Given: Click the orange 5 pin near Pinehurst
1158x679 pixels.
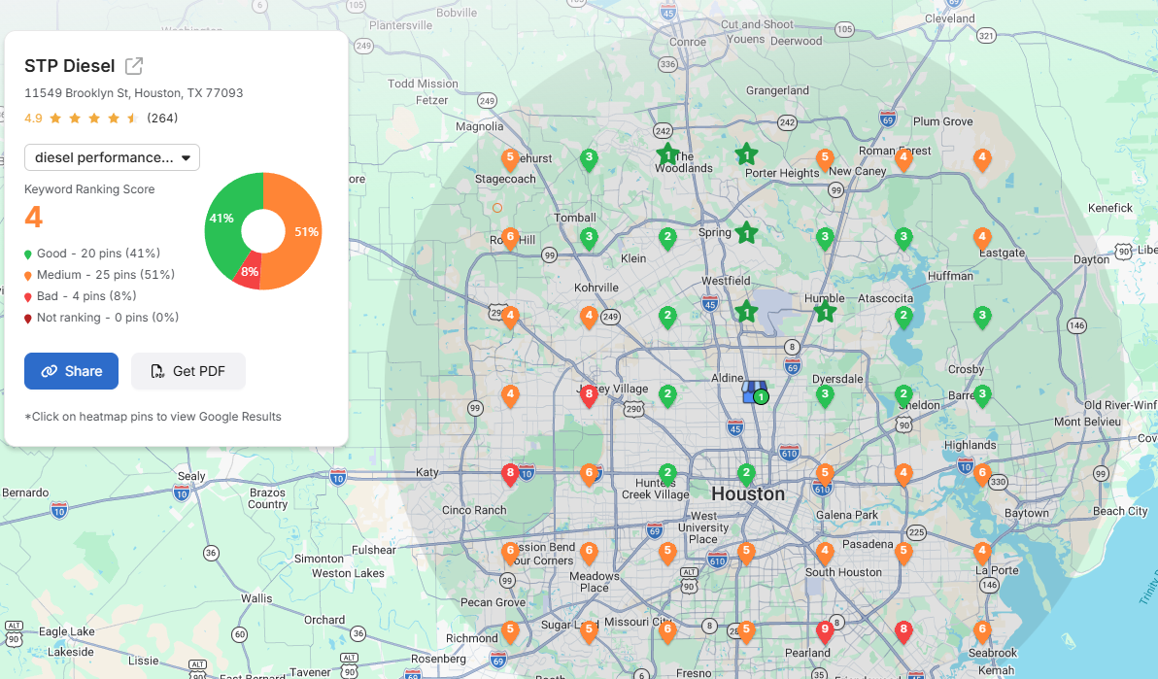Looking at the screenshot, I should pyautogui.click(x=510, y=159).
